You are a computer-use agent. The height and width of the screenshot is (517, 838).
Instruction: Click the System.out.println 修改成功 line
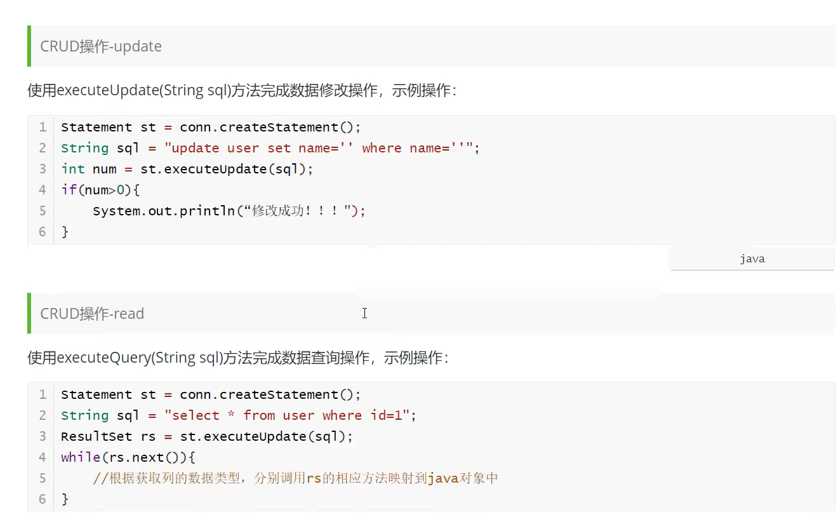pyautogui.click(x=229, y=211)
